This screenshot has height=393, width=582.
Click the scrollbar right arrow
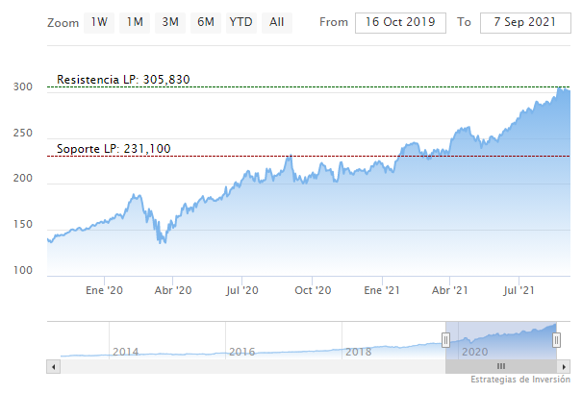coord(564,366)
